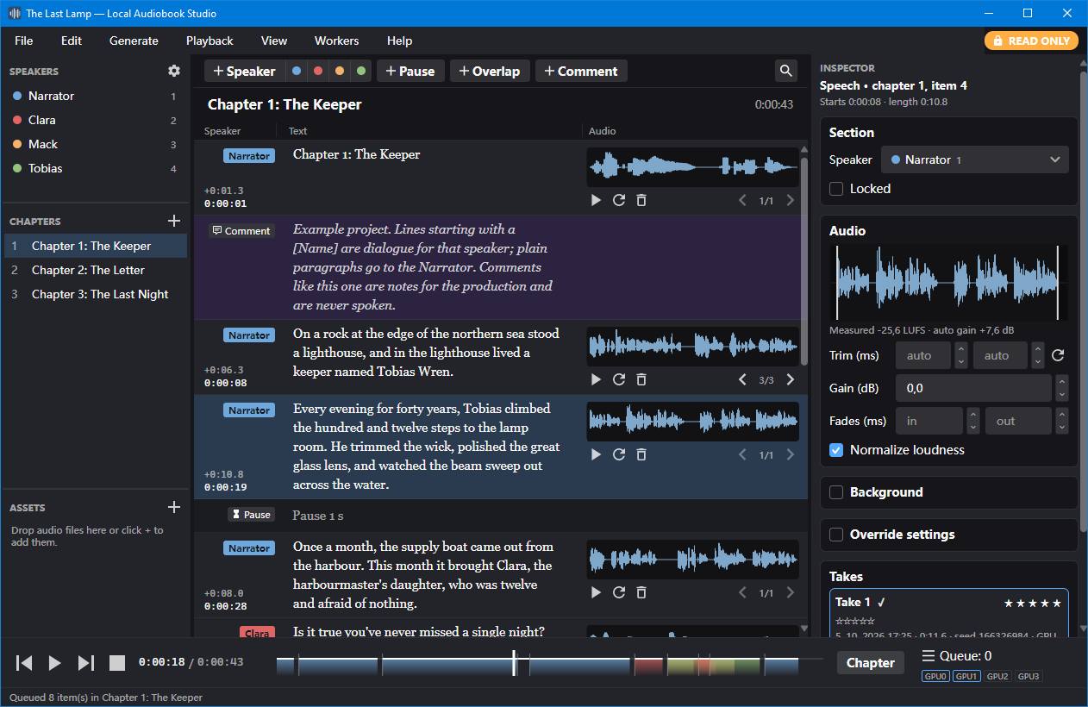1088x707 pixels.
Task: Regenerate audio for 'Once a month' line
Action: (619, 592)
